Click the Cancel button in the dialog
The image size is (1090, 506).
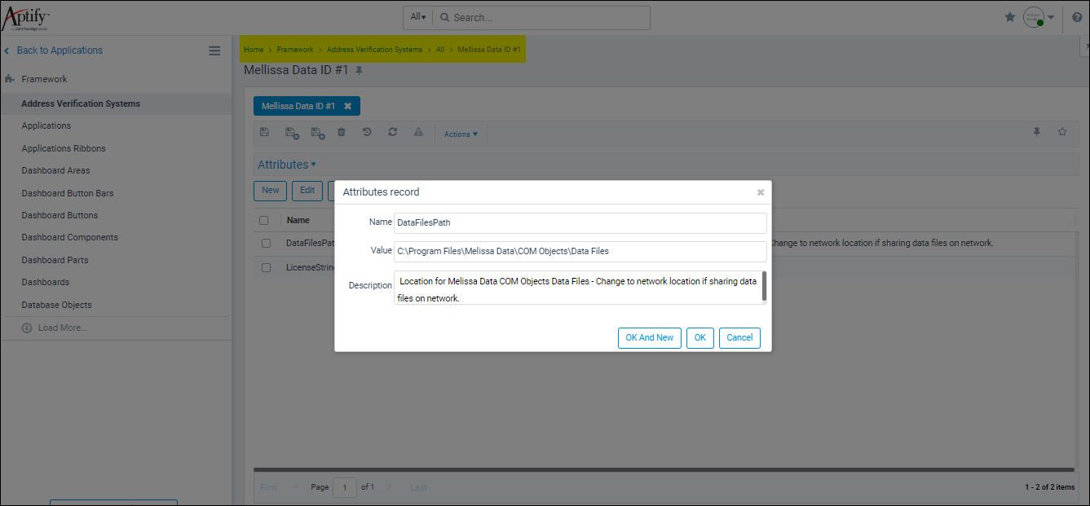click(740, 338)
